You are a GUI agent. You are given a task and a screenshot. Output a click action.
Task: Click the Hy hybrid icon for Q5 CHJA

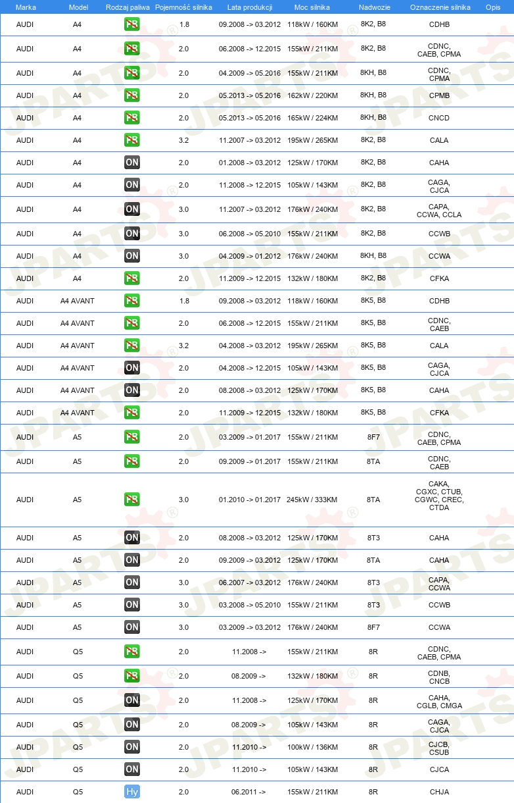[x=132, y=792]
